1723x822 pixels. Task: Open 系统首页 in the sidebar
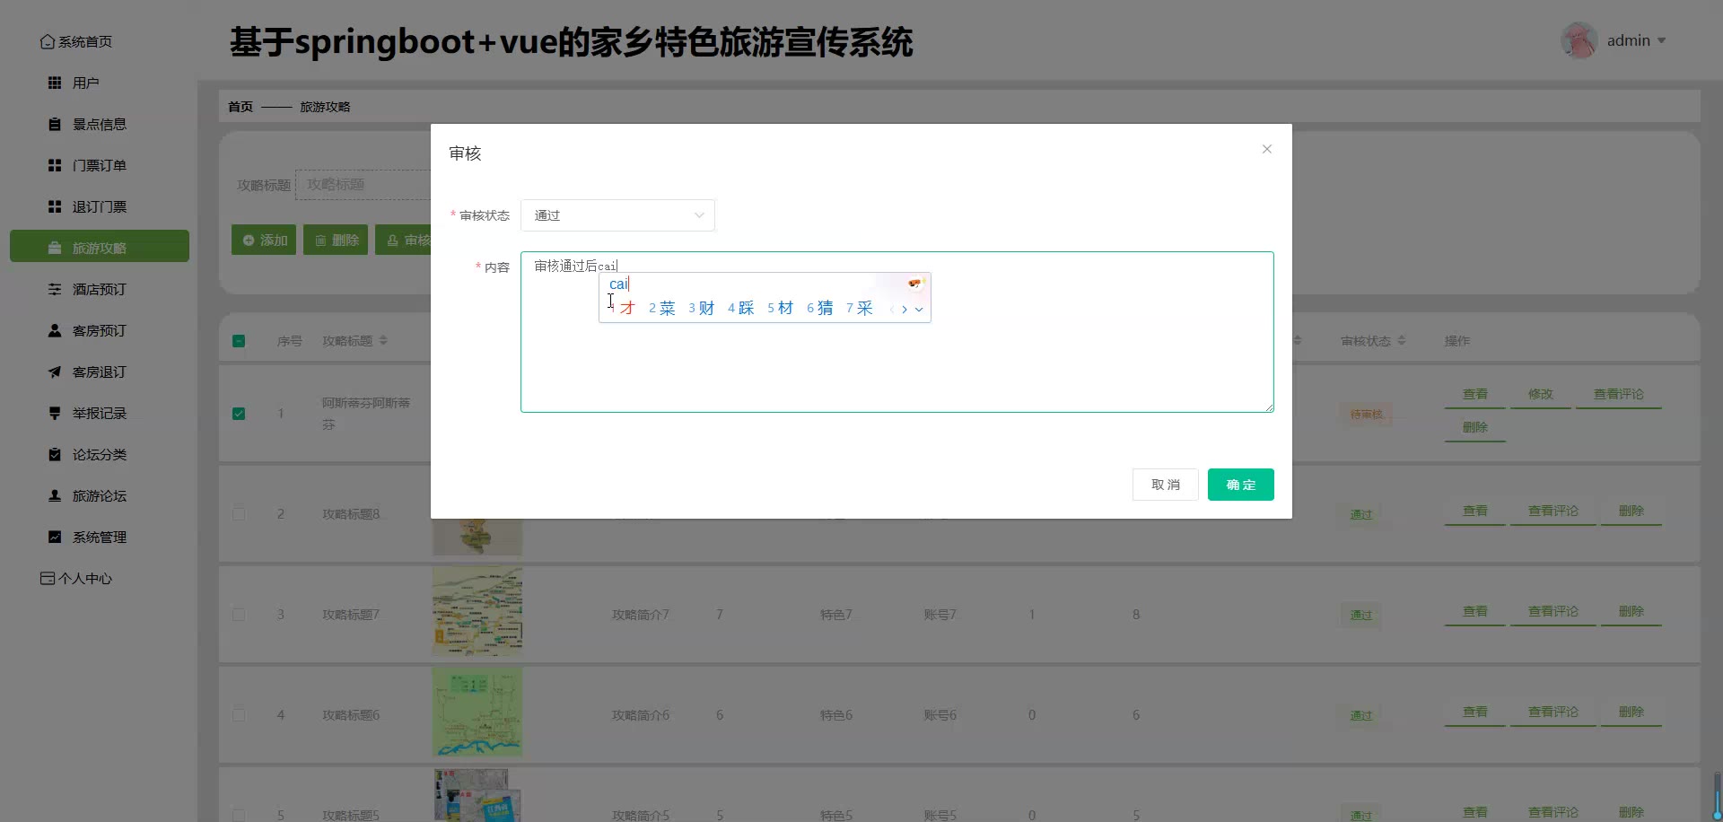pyautogui.click(x=76, y=41)
